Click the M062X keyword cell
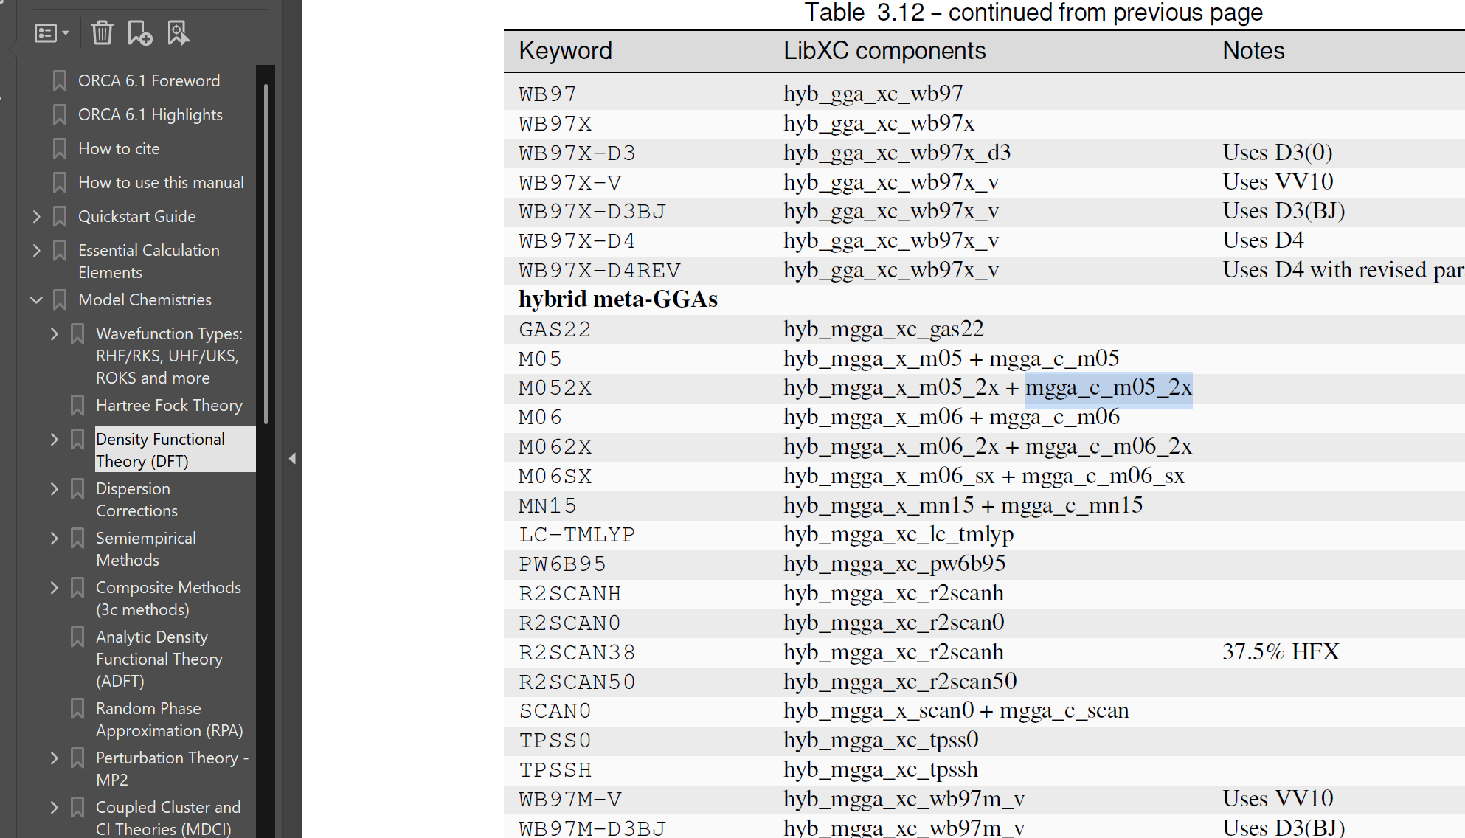Screen dimensions: 1465x838 (555, 446)
